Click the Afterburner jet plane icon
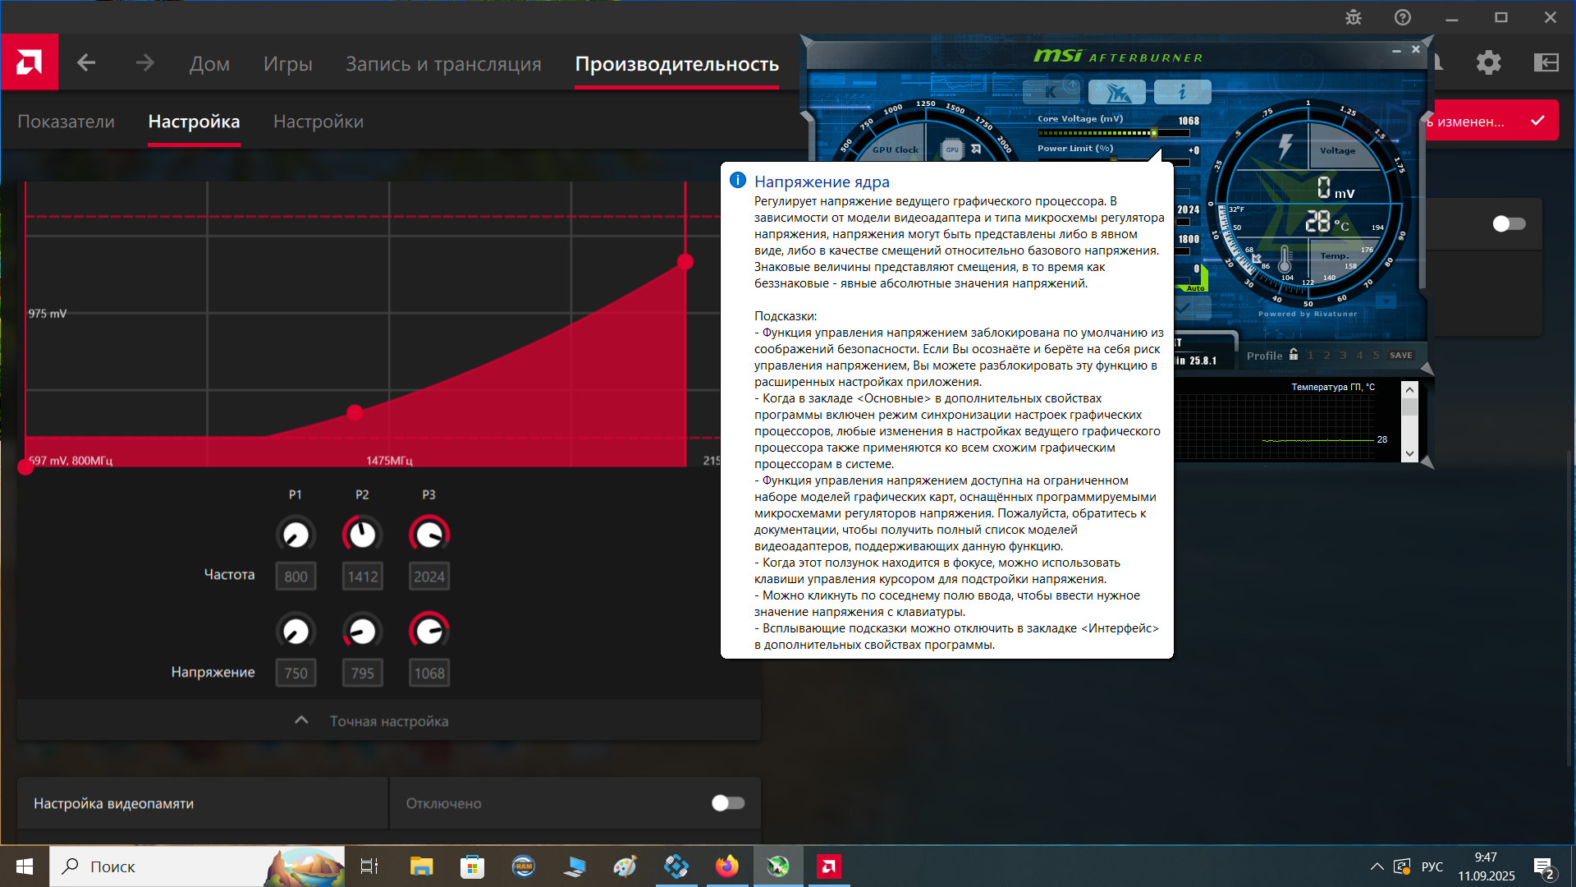1576x887 pixels. [1116, 92]
